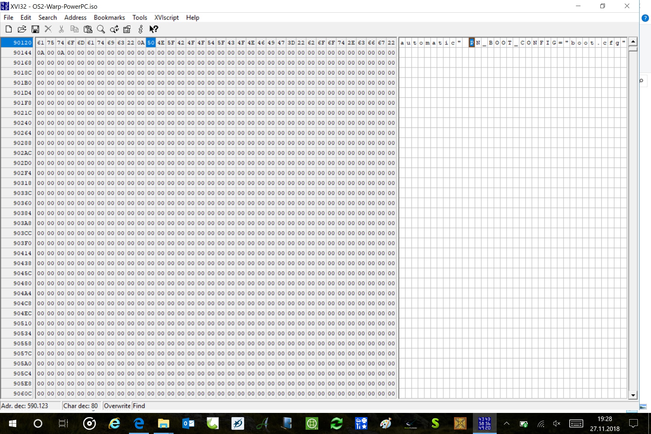This screenshot has height=434, width=651.
Task: Click the highlighted 'P' character in text pane
Action: pyautogui.click(x=472, y=42)
